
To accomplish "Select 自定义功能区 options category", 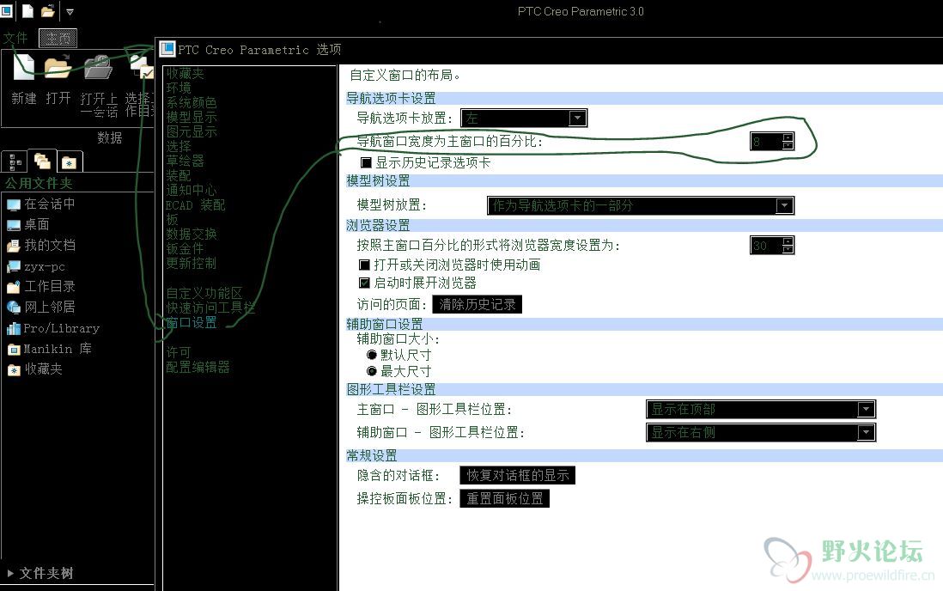I will [204, 293].
